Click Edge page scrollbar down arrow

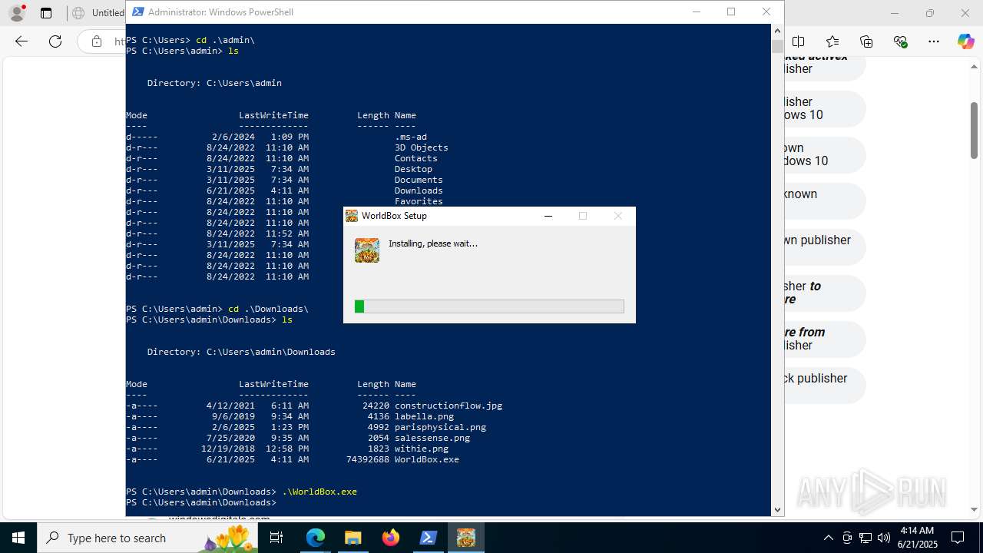point(975,509)
